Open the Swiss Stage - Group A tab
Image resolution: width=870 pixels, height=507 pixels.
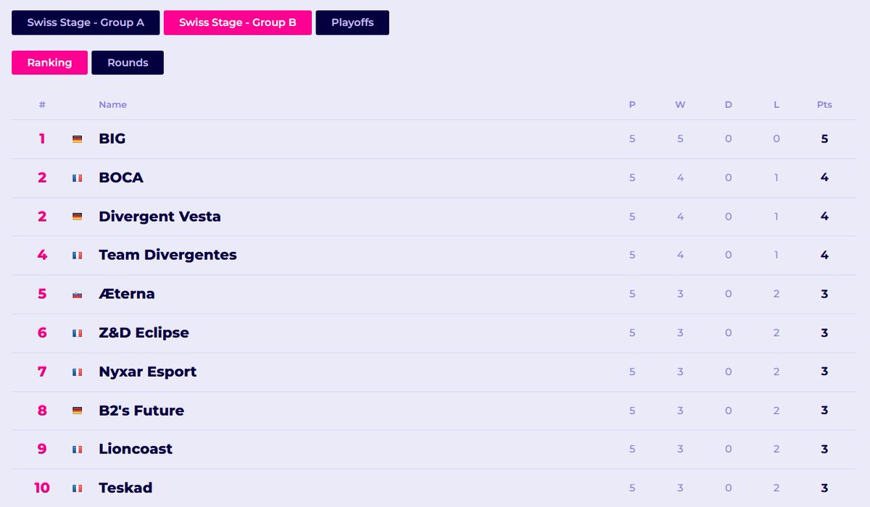click(86, 22)
